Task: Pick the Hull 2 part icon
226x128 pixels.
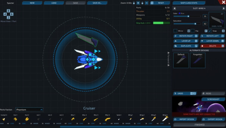Action: pyautogui.click(x=27, y=119)
